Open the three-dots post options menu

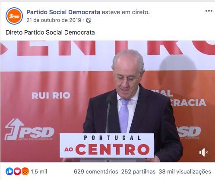209,11
